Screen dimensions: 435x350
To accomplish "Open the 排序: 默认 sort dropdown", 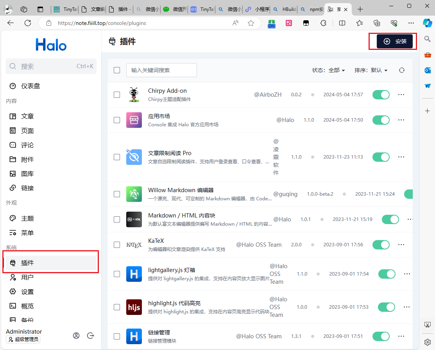I will [x=371, y=70].
